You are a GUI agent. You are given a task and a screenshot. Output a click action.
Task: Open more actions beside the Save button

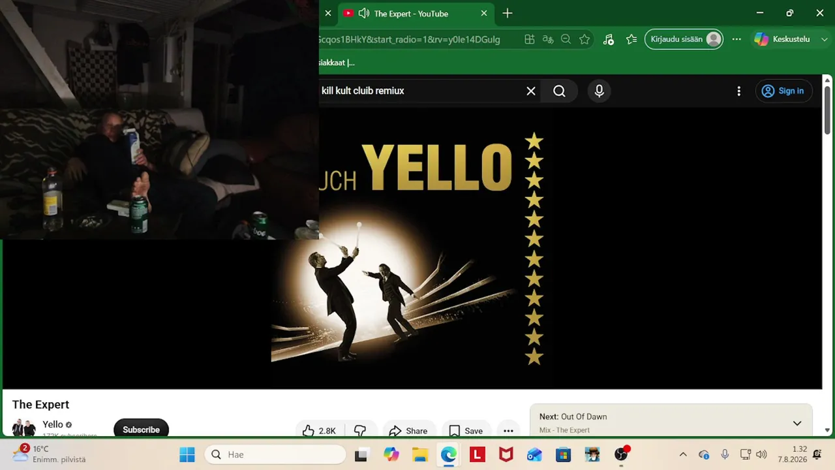click(x=508, y=431)
